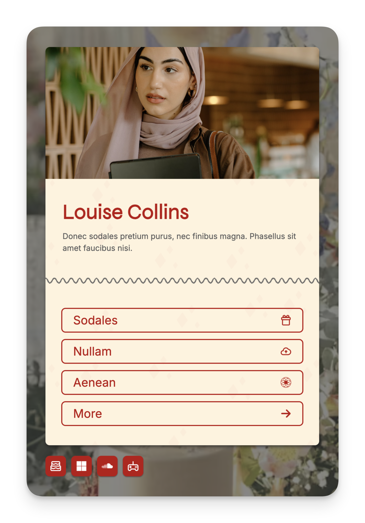
Task: Click the circular emblem icon in Aenean
Action: click(x=286, y=382)
